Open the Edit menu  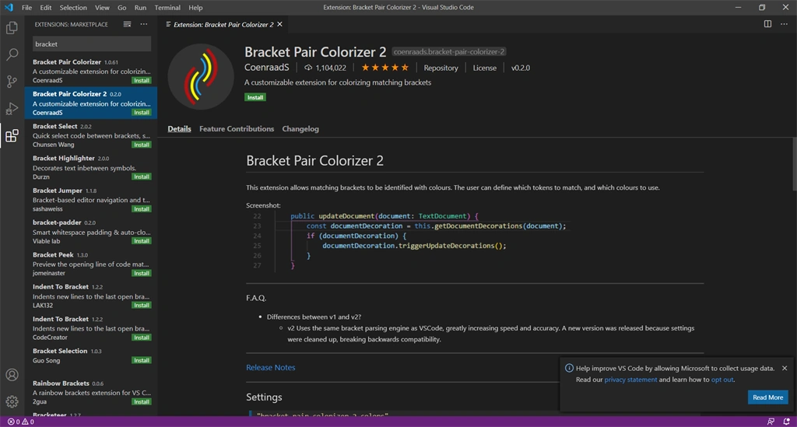point(46,8)
